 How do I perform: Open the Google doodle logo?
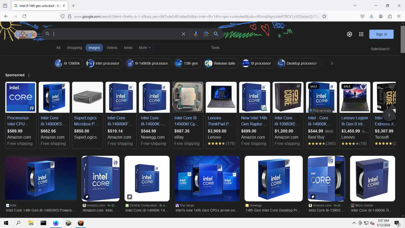[x=25, y=34]
